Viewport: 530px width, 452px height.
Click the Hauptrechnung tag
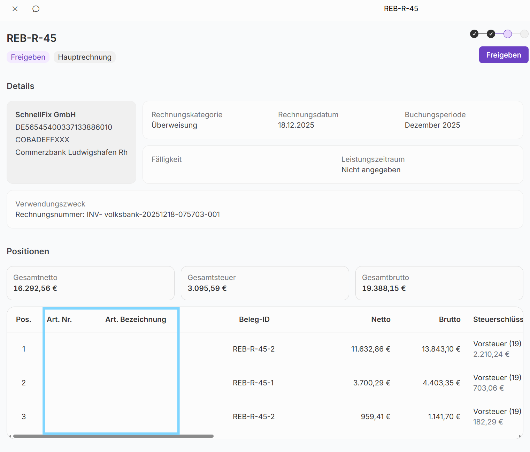tap(85, 57)
